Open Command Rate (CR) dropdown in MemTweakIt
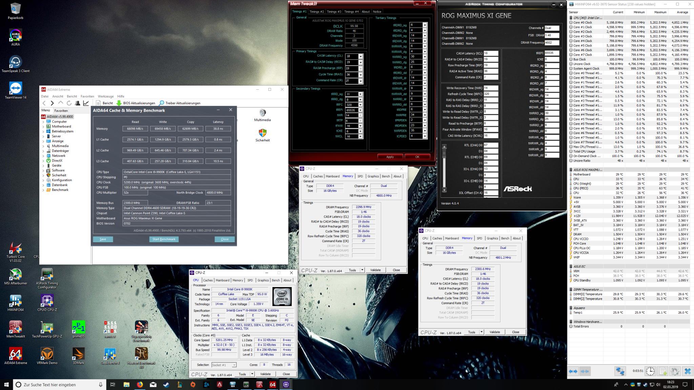This screenshot has height=390, width=694. (360, 81)
